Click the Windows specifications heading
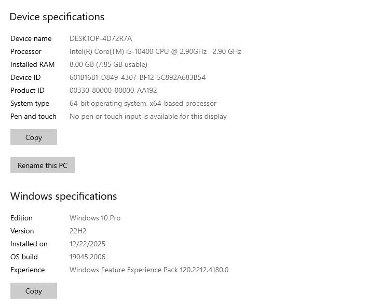The height and width of the screenshot is (307, 382). 63,196
